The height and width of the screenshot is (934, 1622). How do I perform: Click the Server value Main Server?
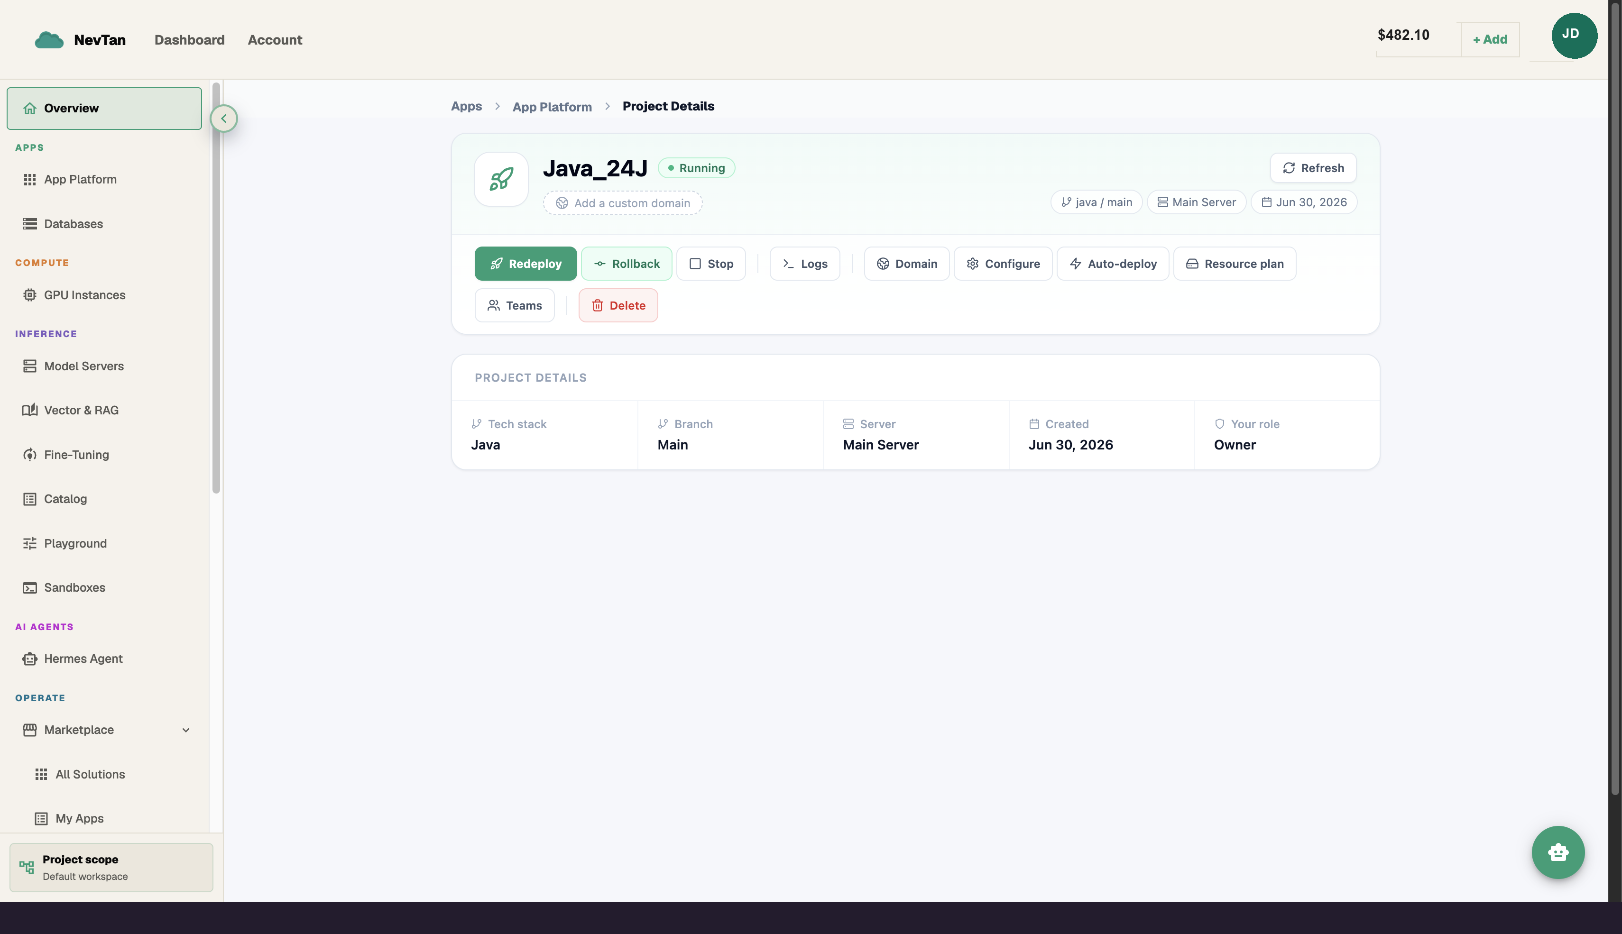[x=880, y=445]
